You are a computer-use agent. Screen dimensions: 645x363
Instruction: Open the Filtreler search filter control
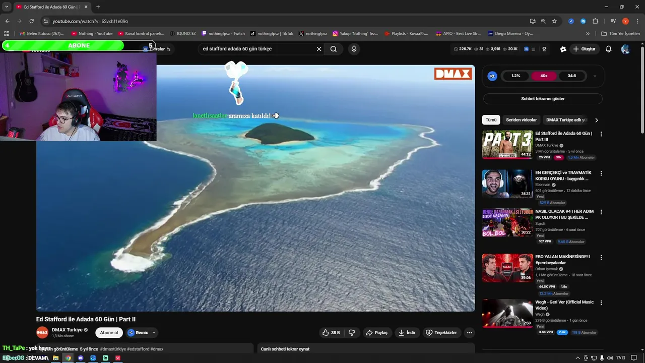157,49
